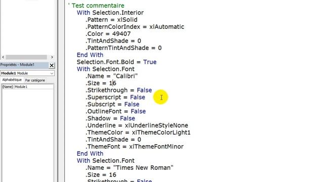
Task: Click the Propriétés - Module1 title bar
Action: pyautogui.click(x=24, y=65)
